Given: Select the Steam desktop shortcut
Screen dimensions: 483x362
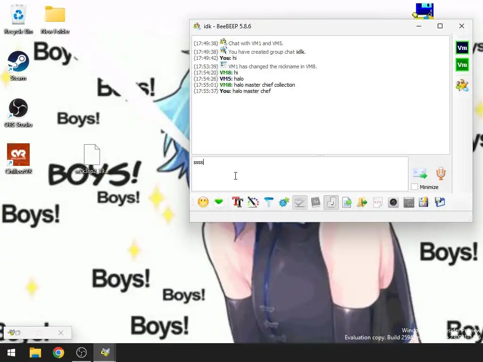Looking at the screenshot, I should point(18,66).
